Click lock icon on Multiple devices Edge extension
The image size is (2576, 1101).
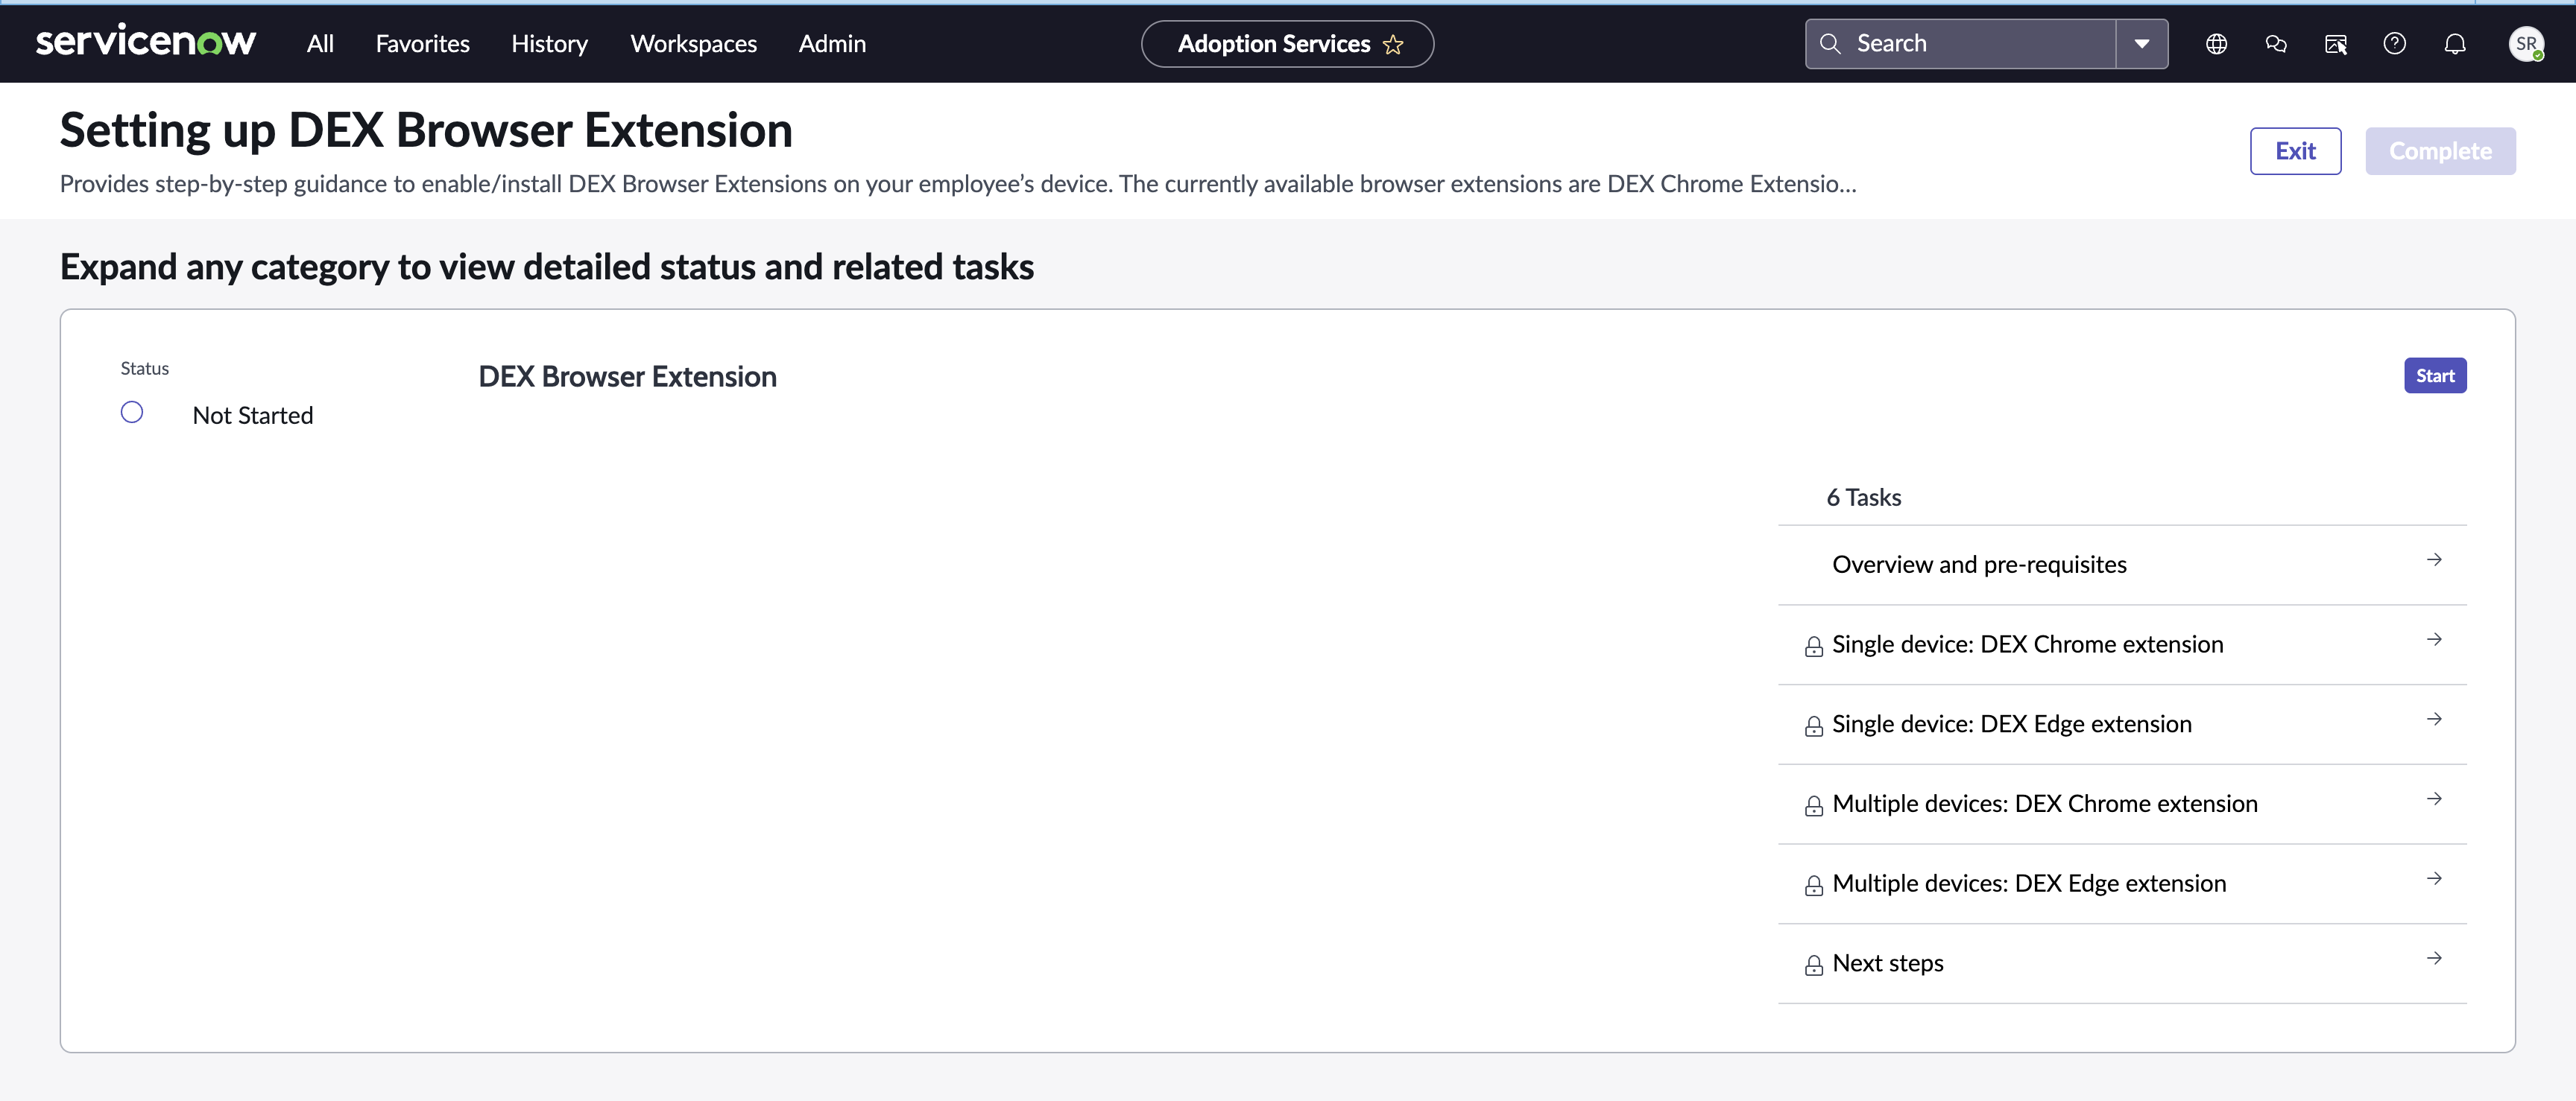pos(1813,886)
